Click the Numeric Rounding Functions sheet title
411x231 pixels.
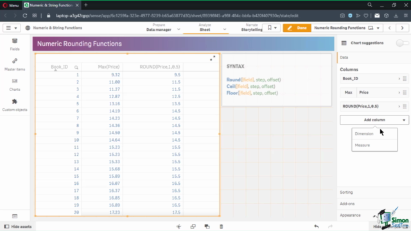(80, 44)
